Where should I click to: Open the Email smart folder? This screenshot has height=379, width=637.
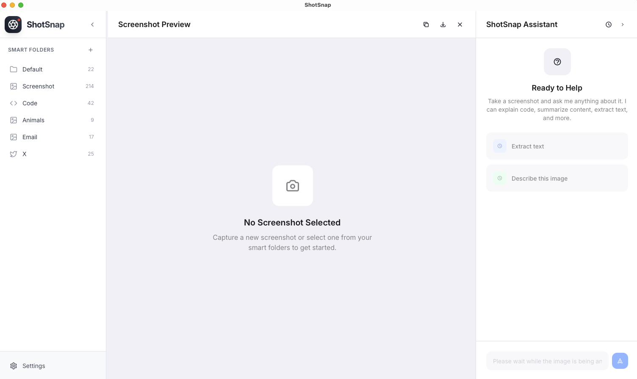[x=30, y=137]
